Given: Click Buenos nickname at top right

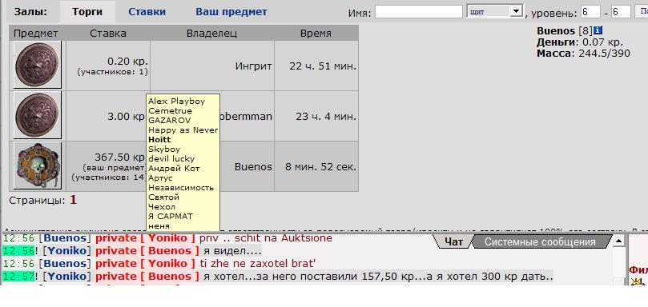Looking at the screenshot, I should 556,31.
